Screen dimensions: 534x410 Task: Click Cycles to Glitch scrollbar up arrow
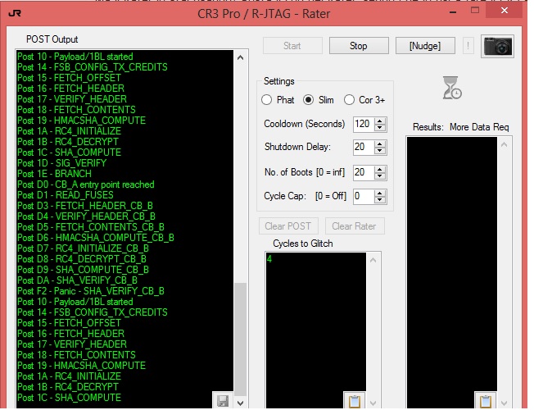(373, 260)
